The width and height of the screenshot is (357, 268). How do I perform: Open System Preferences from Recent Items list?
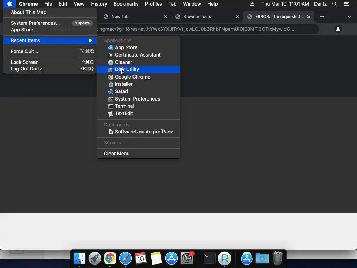138,99
